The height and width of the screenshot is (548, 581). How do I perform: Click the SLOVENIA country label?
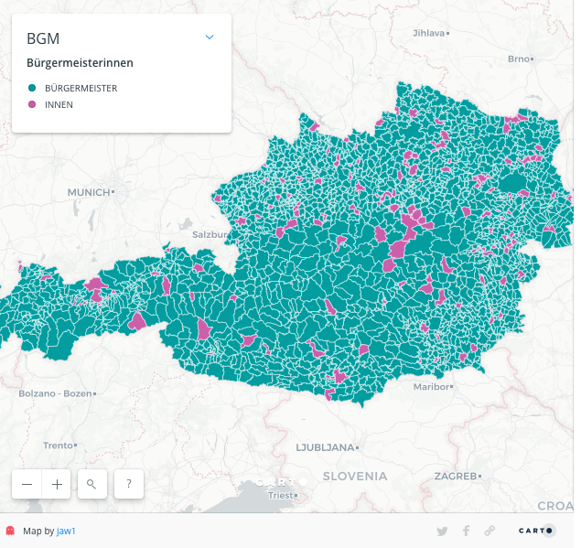click(355, 476)
